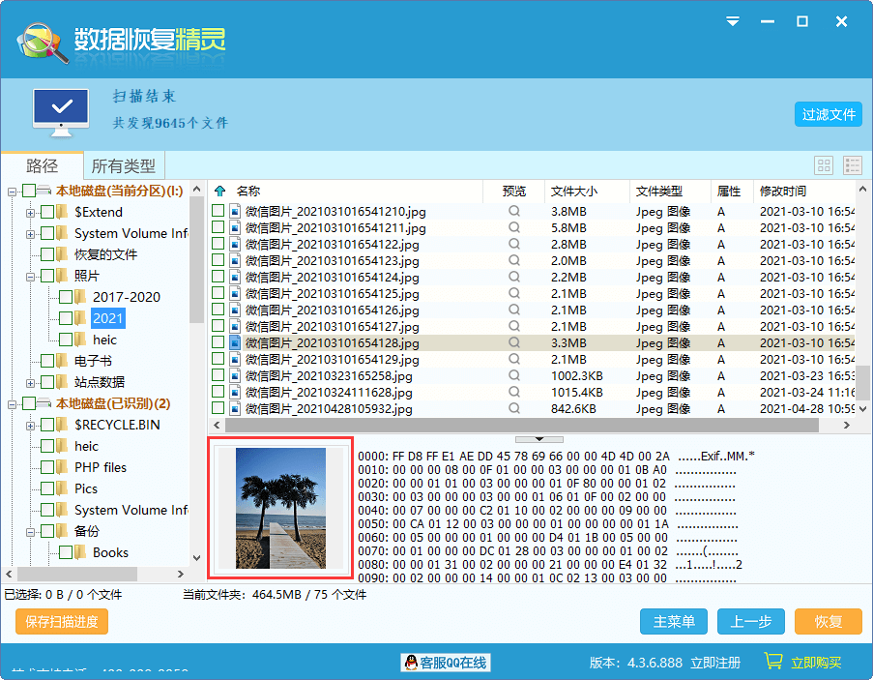873x680 pixels.
Task: Switch to detailed list view icon
Action: coord(853,165)
